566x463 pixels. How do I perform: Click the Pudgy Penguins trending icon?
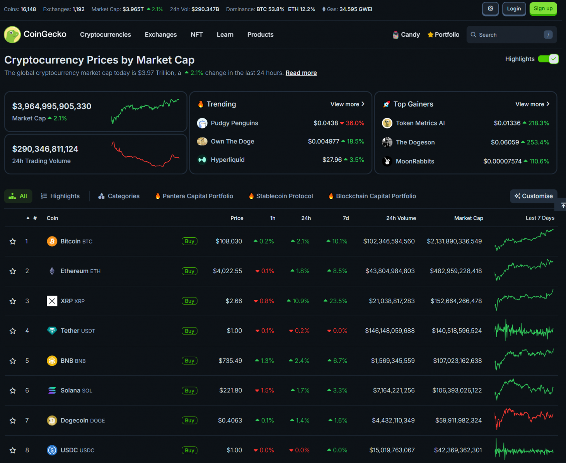pyautogui.click(x=202, y=123)
